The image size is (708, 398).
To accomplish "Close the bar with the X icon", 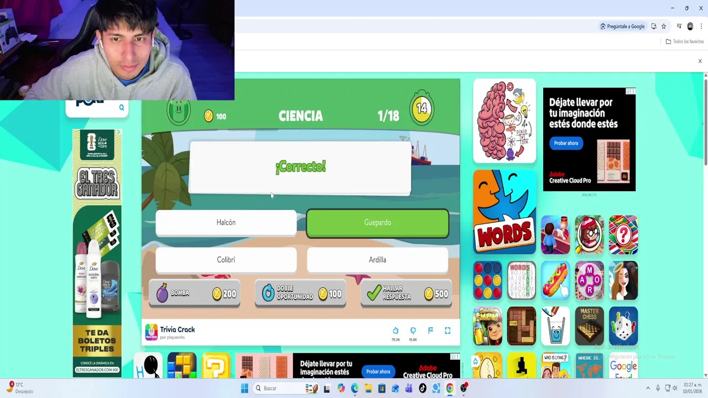I will click(x=700, y=61).
